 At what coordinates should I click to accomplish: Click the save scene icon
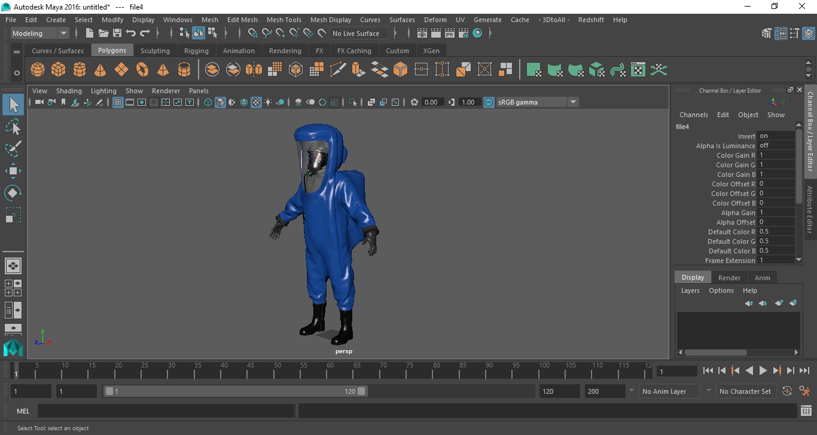[x=117, y=33]
